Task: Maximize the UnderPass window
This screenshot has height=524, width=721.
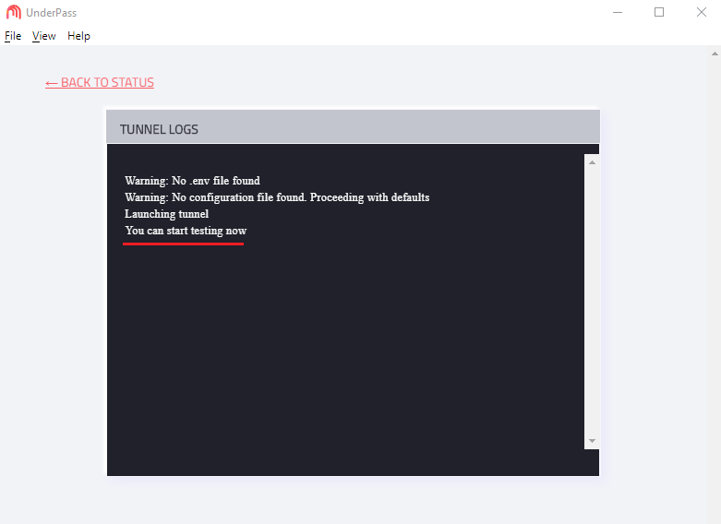Action: point(659,12)
